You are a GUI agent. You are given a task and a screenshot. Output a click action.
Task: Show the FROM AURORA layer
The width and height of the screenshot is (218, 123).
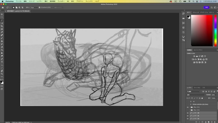188,104
